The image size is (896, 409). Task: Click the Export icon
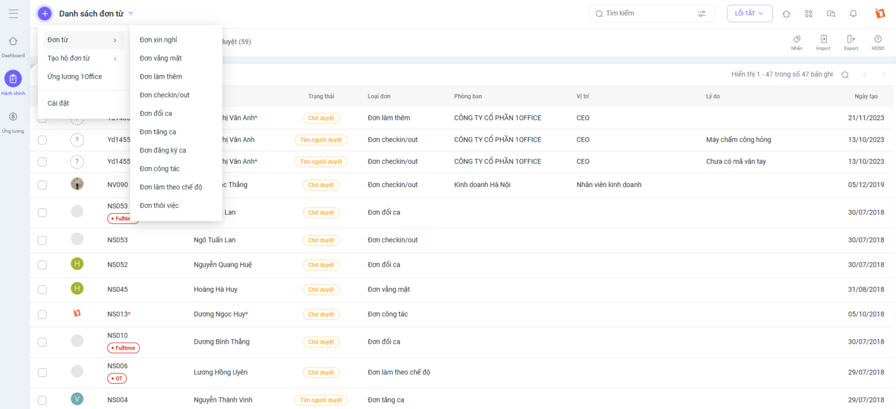[850, 43]
